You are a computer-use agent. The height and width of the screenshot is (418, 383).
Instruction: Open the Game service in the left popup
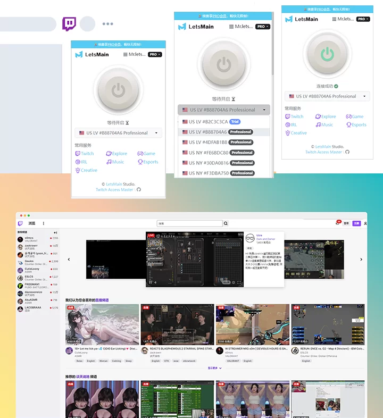pos(146,154)
